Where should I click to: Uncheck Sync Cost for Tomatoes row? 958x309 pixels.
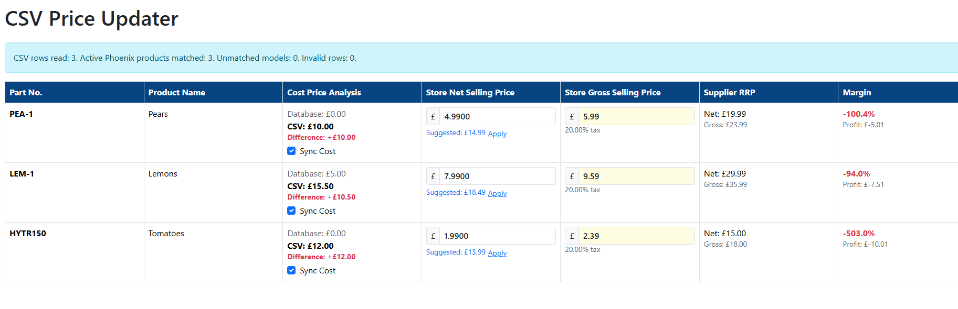291,270
